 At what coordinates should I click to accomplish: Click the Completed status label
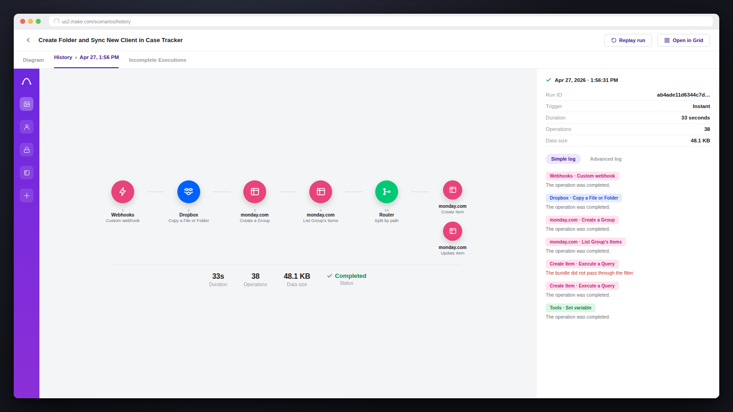click(x=350, y=276)
